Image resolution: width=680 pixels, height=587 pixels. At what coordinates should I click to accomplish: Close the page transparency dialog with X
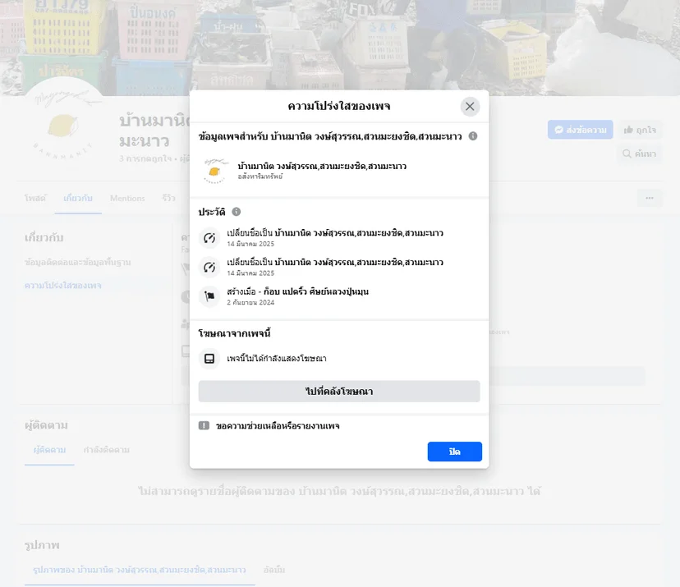(x=470, y=106)
